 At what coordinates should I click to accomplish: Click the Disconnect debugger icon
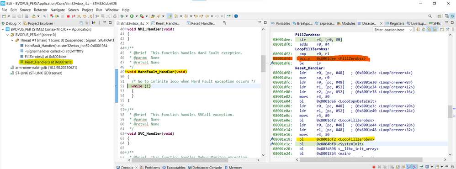(74, 16)
